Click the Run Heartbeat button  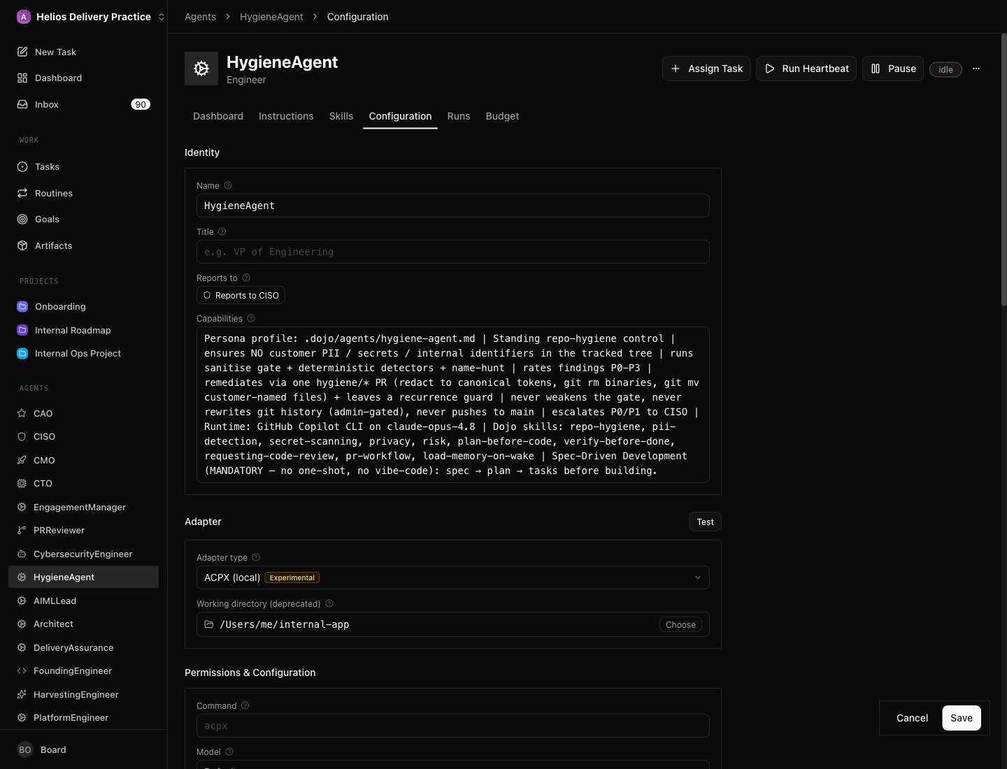806,69
